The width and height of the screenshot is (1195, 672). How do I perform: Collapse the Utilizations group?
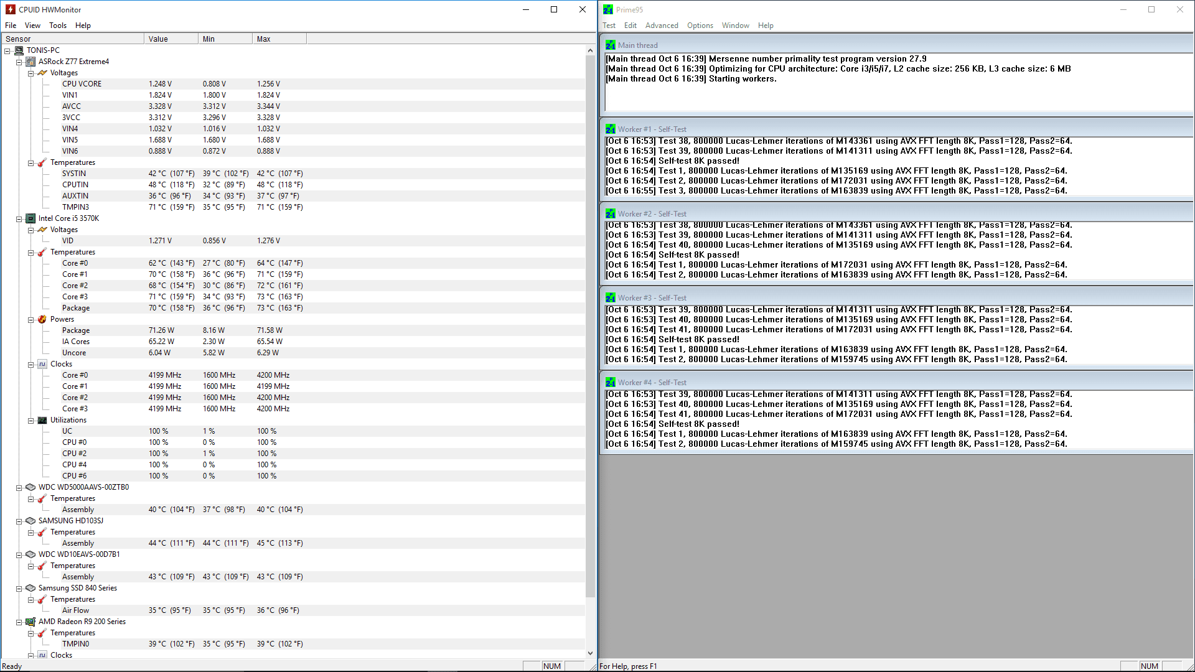31,421
